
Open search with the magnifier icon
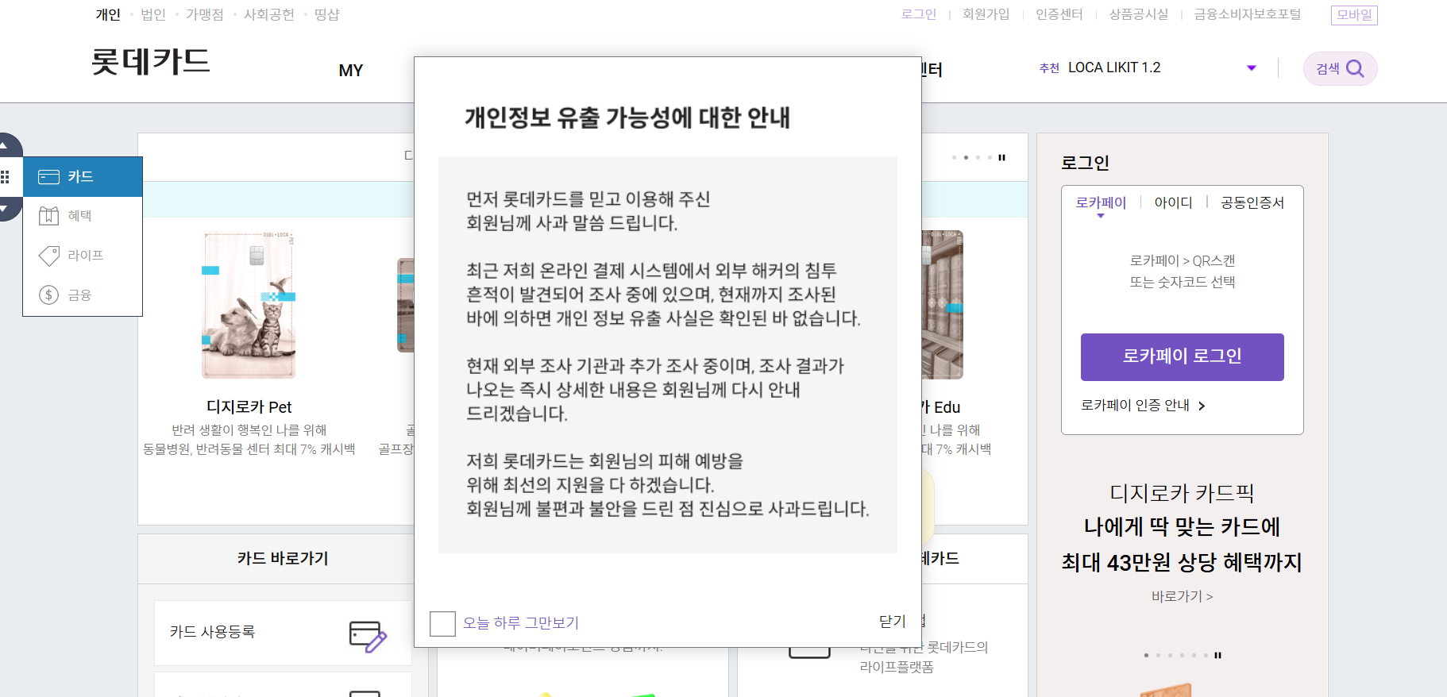pyautogui.click(x=1355, y=69)
